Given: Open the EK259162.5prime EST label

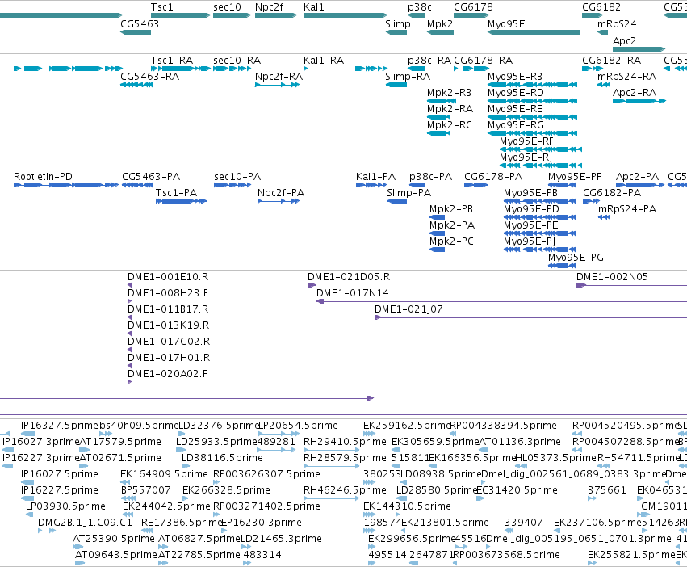Looking at the screenshot, I should click(x=407, y=426).
